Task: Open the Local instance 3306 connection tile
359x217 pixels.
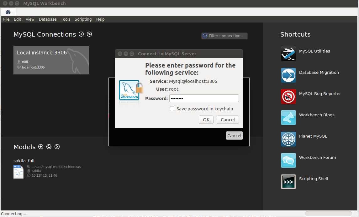Action: (x=51, y=60)
